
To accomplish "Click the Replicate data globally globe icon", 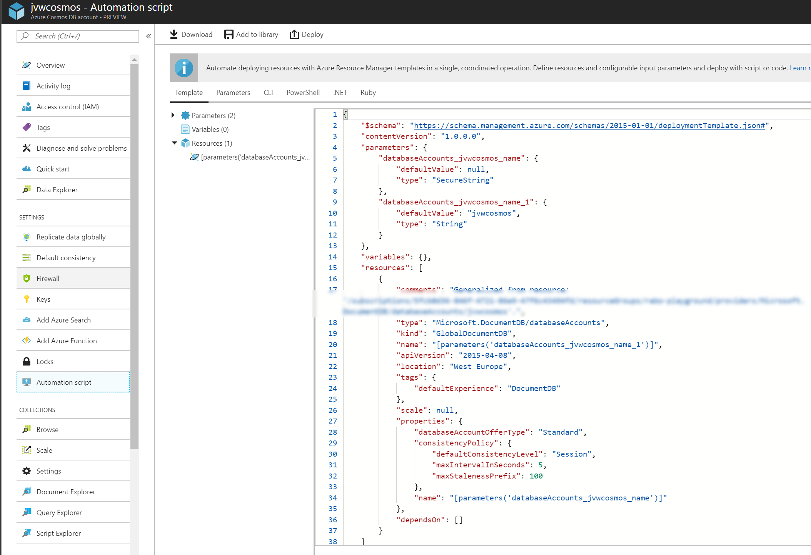I will click(x=26, y=237).
